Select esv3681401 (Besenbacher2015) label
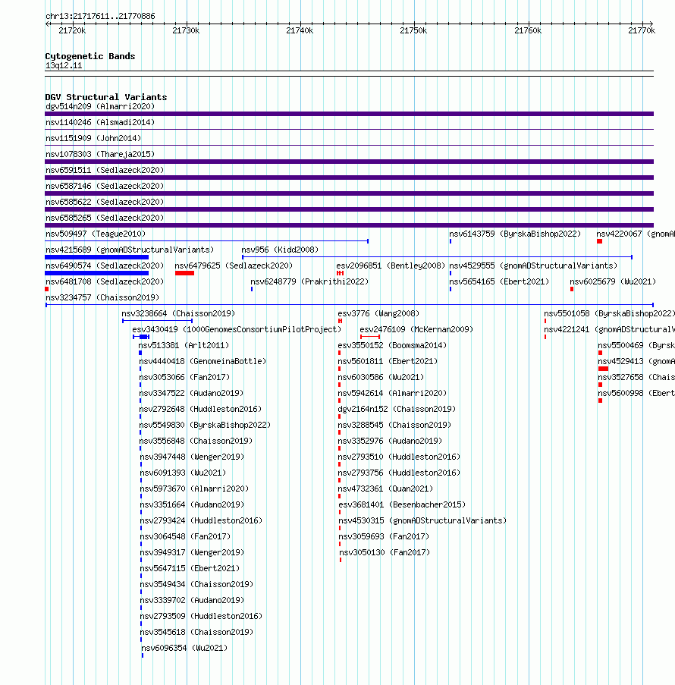Viewport: 675px width, 685px height. click(403, 504)
